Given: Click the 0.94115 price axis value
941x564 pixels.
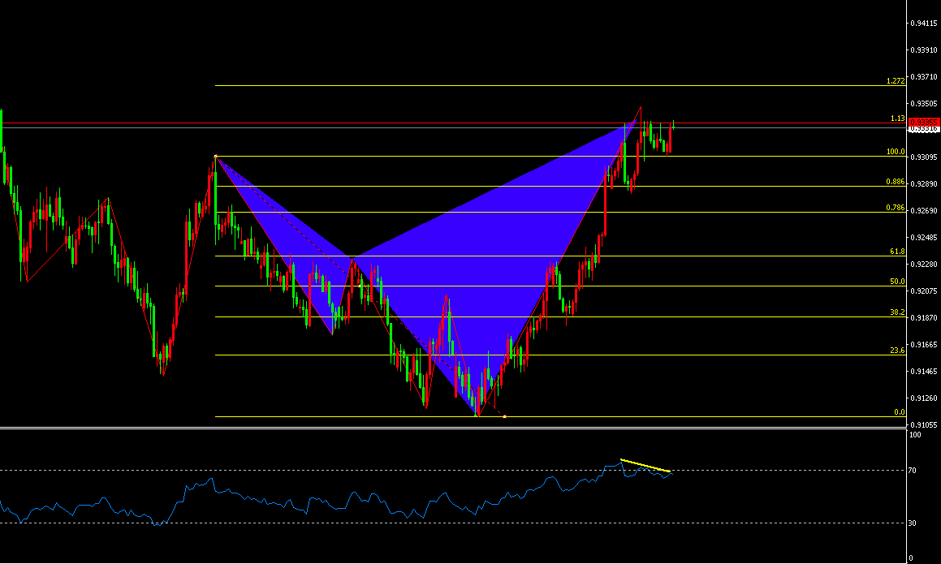Looking at the screenshot, I should coord(924,24).
